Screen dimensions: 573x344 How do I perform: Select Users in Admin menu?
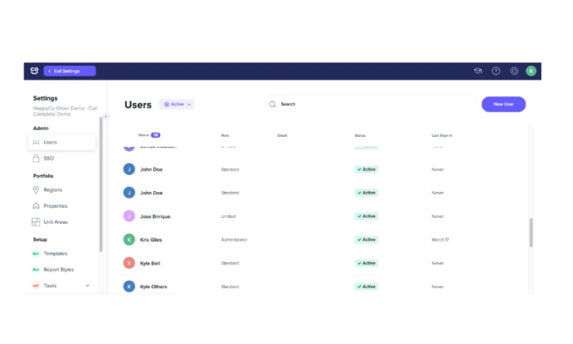point(62,142)
